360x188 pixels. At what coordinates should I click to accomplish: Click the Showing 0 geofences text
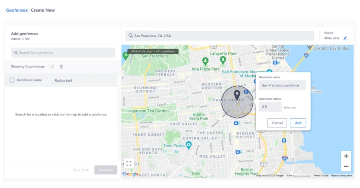click(28, 67)
